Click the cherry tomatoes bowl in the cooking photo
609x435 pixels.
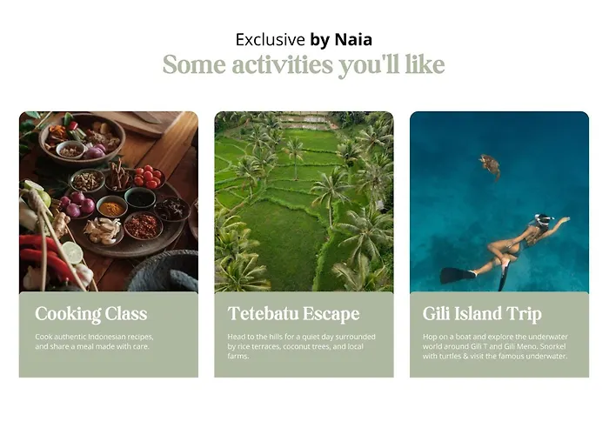click(148, 177)
